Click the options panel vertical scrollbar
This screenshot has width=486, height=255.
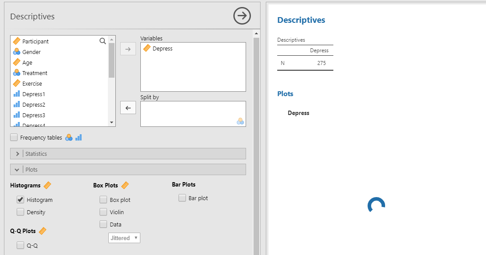(256, 146)
